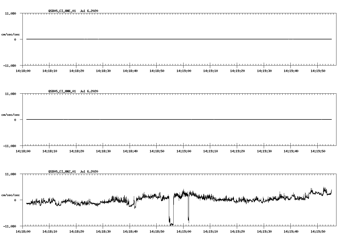Click the 14:19:50 time label under HNZ chart
Image resolution: width=355 pixels, height=241 pixels.
coord(318,232)
